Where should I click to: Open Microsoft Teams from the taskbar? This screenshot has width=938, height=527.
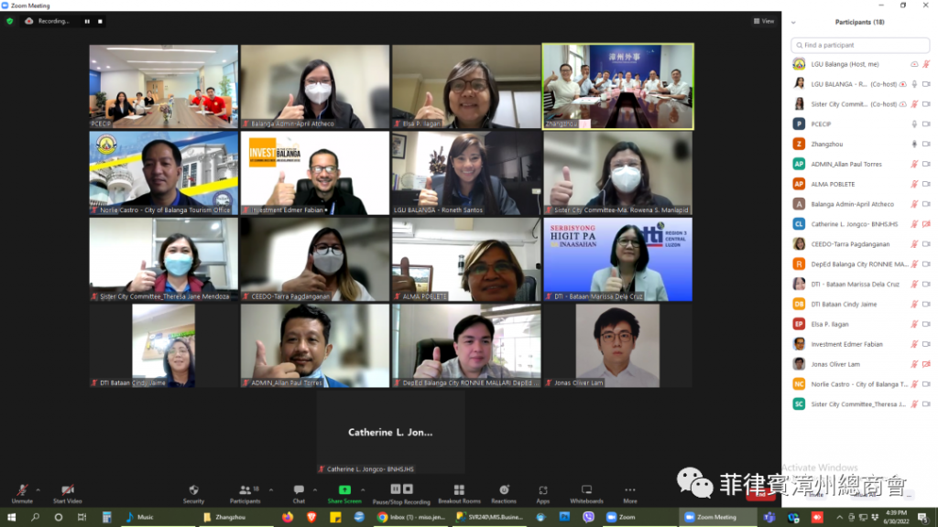pyautogui.click(x=769, y=518)
